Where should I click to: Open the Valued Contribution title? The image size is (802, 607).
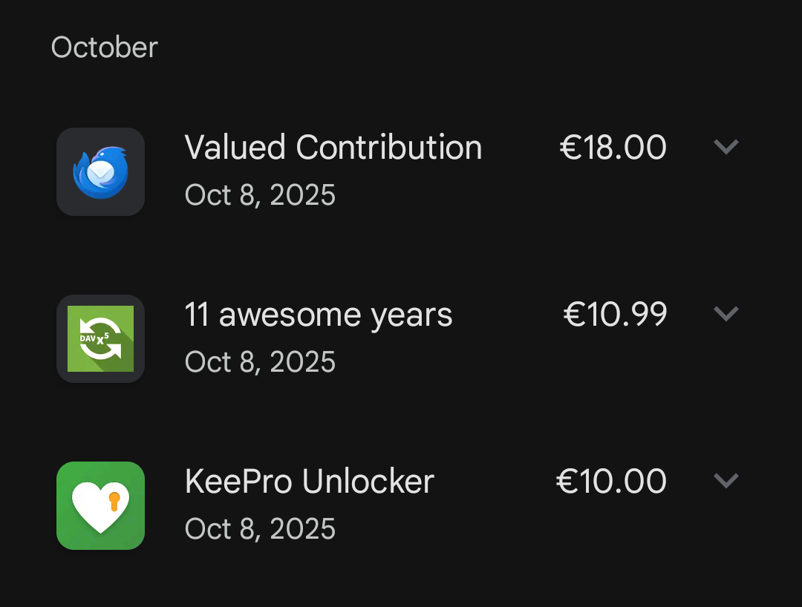click(x=333, y=148)
